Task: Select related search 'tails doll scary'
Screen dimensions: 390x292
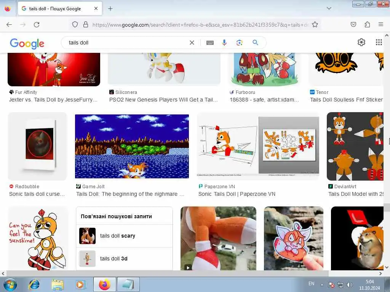Action: [x=125, y=236]
